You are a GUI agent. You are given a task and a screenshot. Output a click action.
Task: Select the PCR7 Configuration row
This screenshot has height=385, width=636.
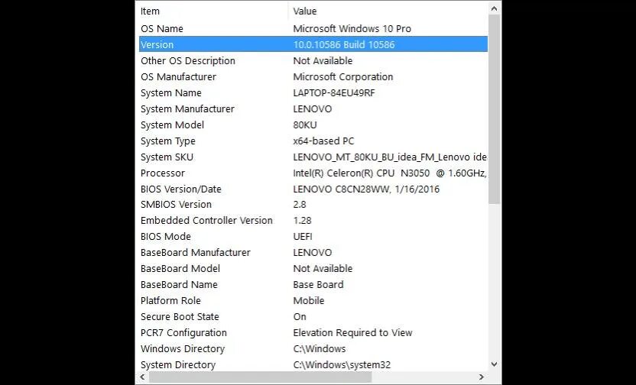313,333
